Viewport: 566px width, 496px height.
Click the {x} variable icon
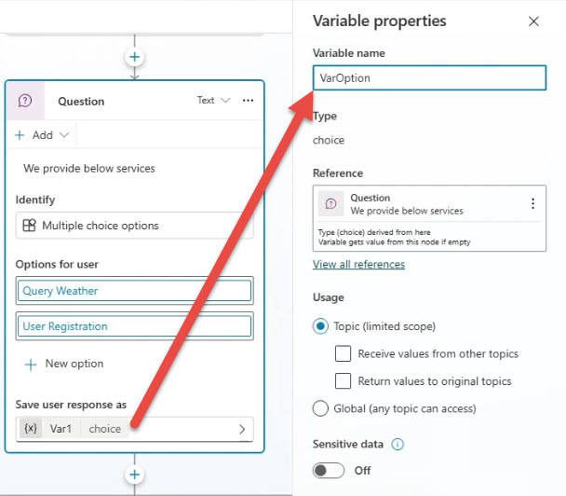(x=31, y=429)
